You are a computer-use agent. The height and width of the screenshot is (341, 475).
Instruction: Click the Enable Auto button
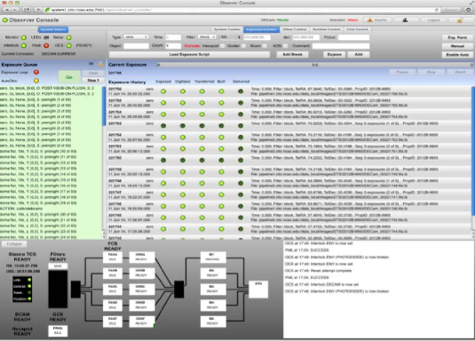[457, 54]
